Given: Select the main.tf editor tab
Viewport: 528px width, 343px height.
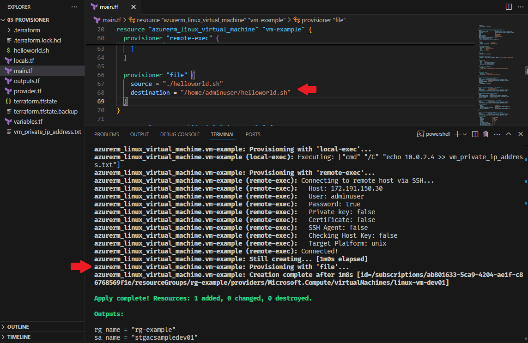Looking at the screenshot, I should [109, 7].
